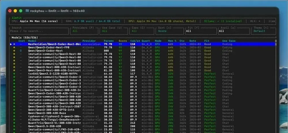The height and width of the screenshot is (133, 288).
Task: Click the nexveridian provider cell
Action: coord(92,44)
